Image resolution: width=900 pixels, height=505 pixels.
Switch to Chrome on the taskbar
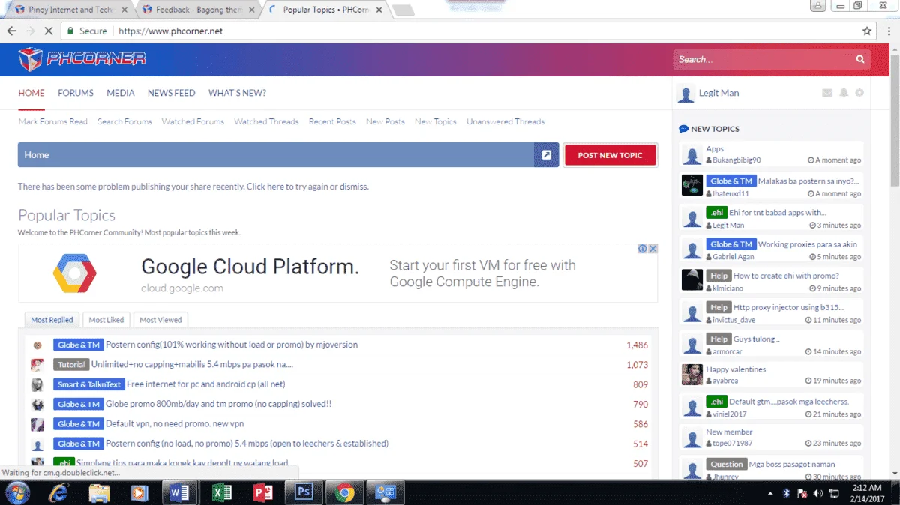[345, 492]
